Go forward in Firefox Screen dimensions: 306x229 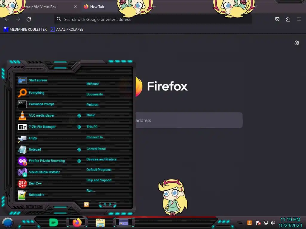click(x=18, y=19)
